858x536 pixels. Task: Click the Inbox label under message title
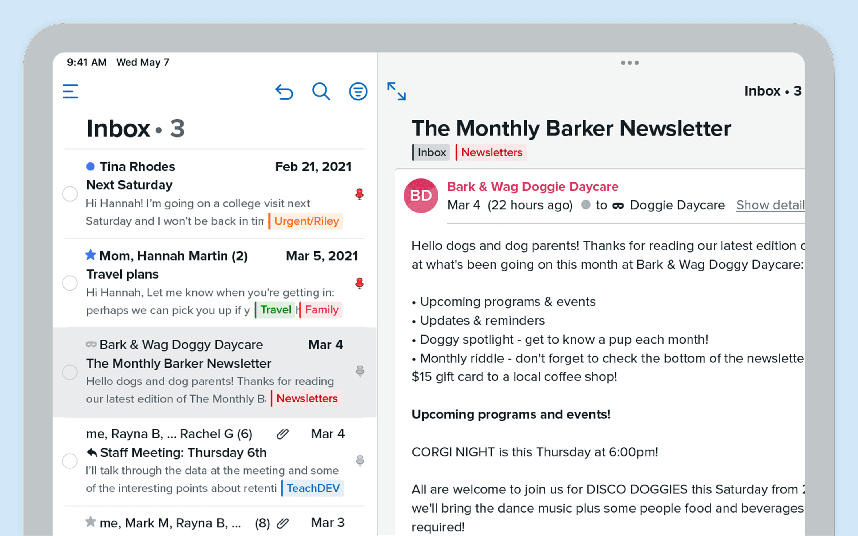coord(431,152)
